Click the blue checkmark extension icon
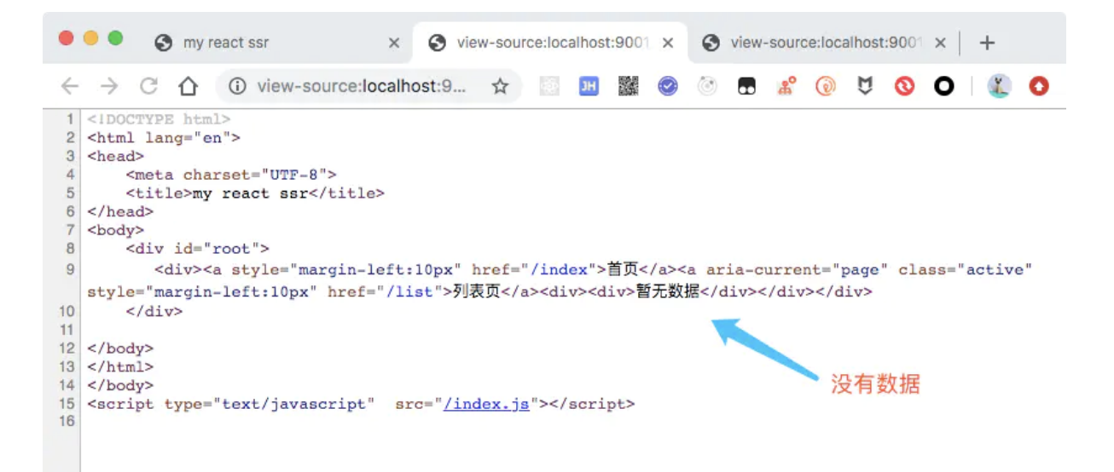1114x472 pixels. [x=668, y=86]
